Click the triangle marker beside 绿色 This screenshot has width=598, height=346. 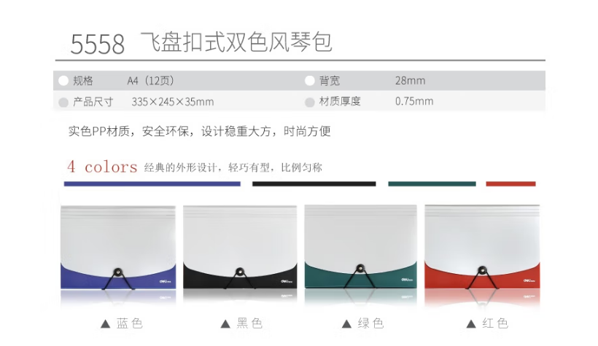(x=346, y=324)
